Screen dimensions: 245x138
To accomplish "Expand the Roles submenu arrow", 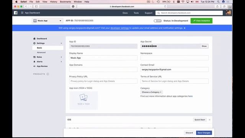I will tap(61, 57).
